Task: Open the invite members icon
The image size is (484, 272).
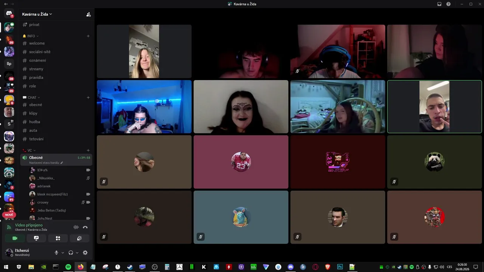Action: click(x=88, y=14)
